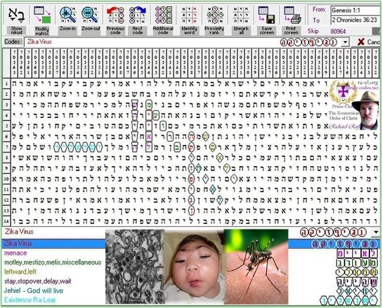Click the Additional code icon
382x308 pixels.
click(x=163, y=15)
